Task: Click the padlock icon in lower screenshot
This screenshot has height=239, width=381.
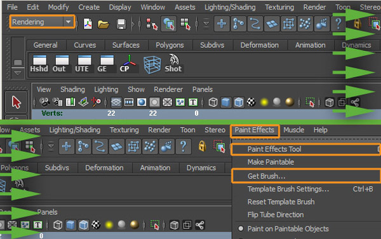Action: (x=202, y=146)
